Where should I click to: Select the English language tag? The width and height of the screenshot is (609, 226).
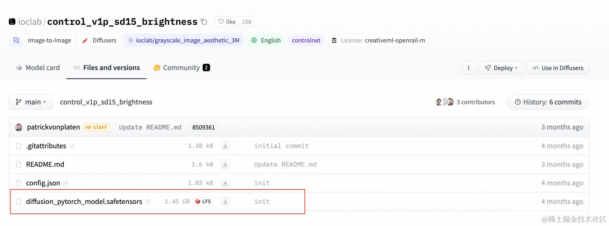coord(266,40)
